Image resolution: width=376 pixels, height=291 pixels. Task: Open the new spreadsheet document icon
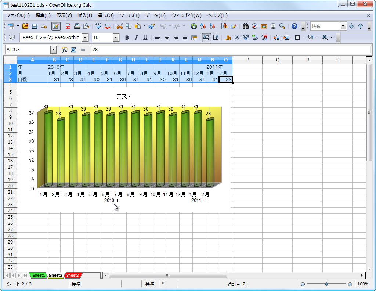11,26
